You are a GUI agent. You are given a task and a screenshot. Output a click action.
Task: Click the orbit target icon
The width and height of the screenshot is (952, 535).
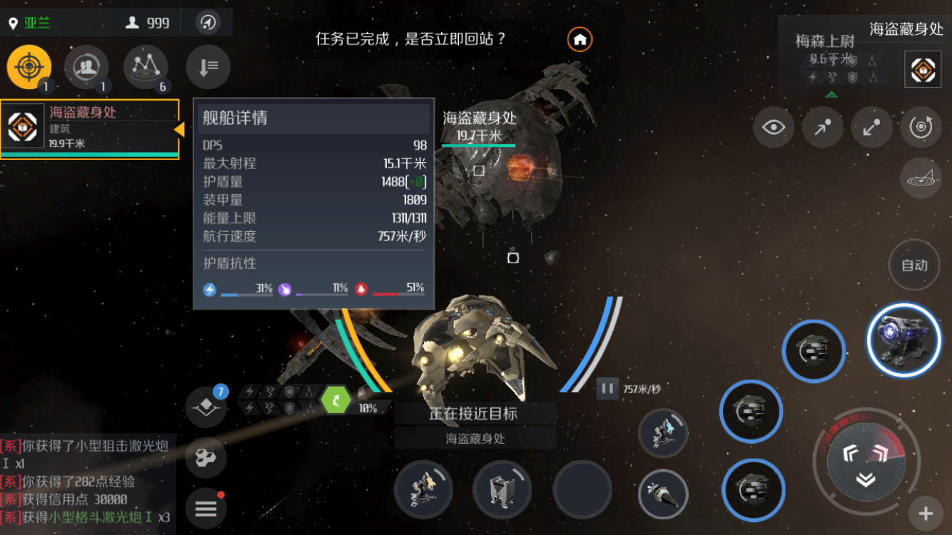click(921, 128)
